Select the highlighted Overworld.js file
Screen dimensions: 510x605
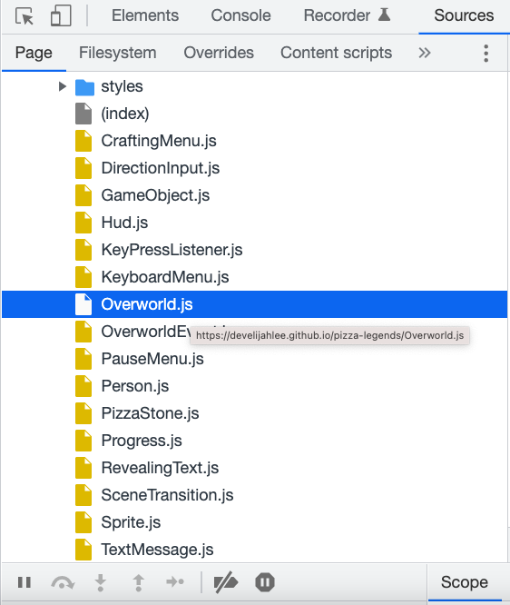pyautogui.click(x=254, y=304)
